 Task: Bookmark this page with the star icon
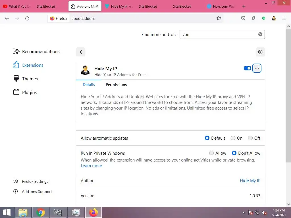click(219, 18)
